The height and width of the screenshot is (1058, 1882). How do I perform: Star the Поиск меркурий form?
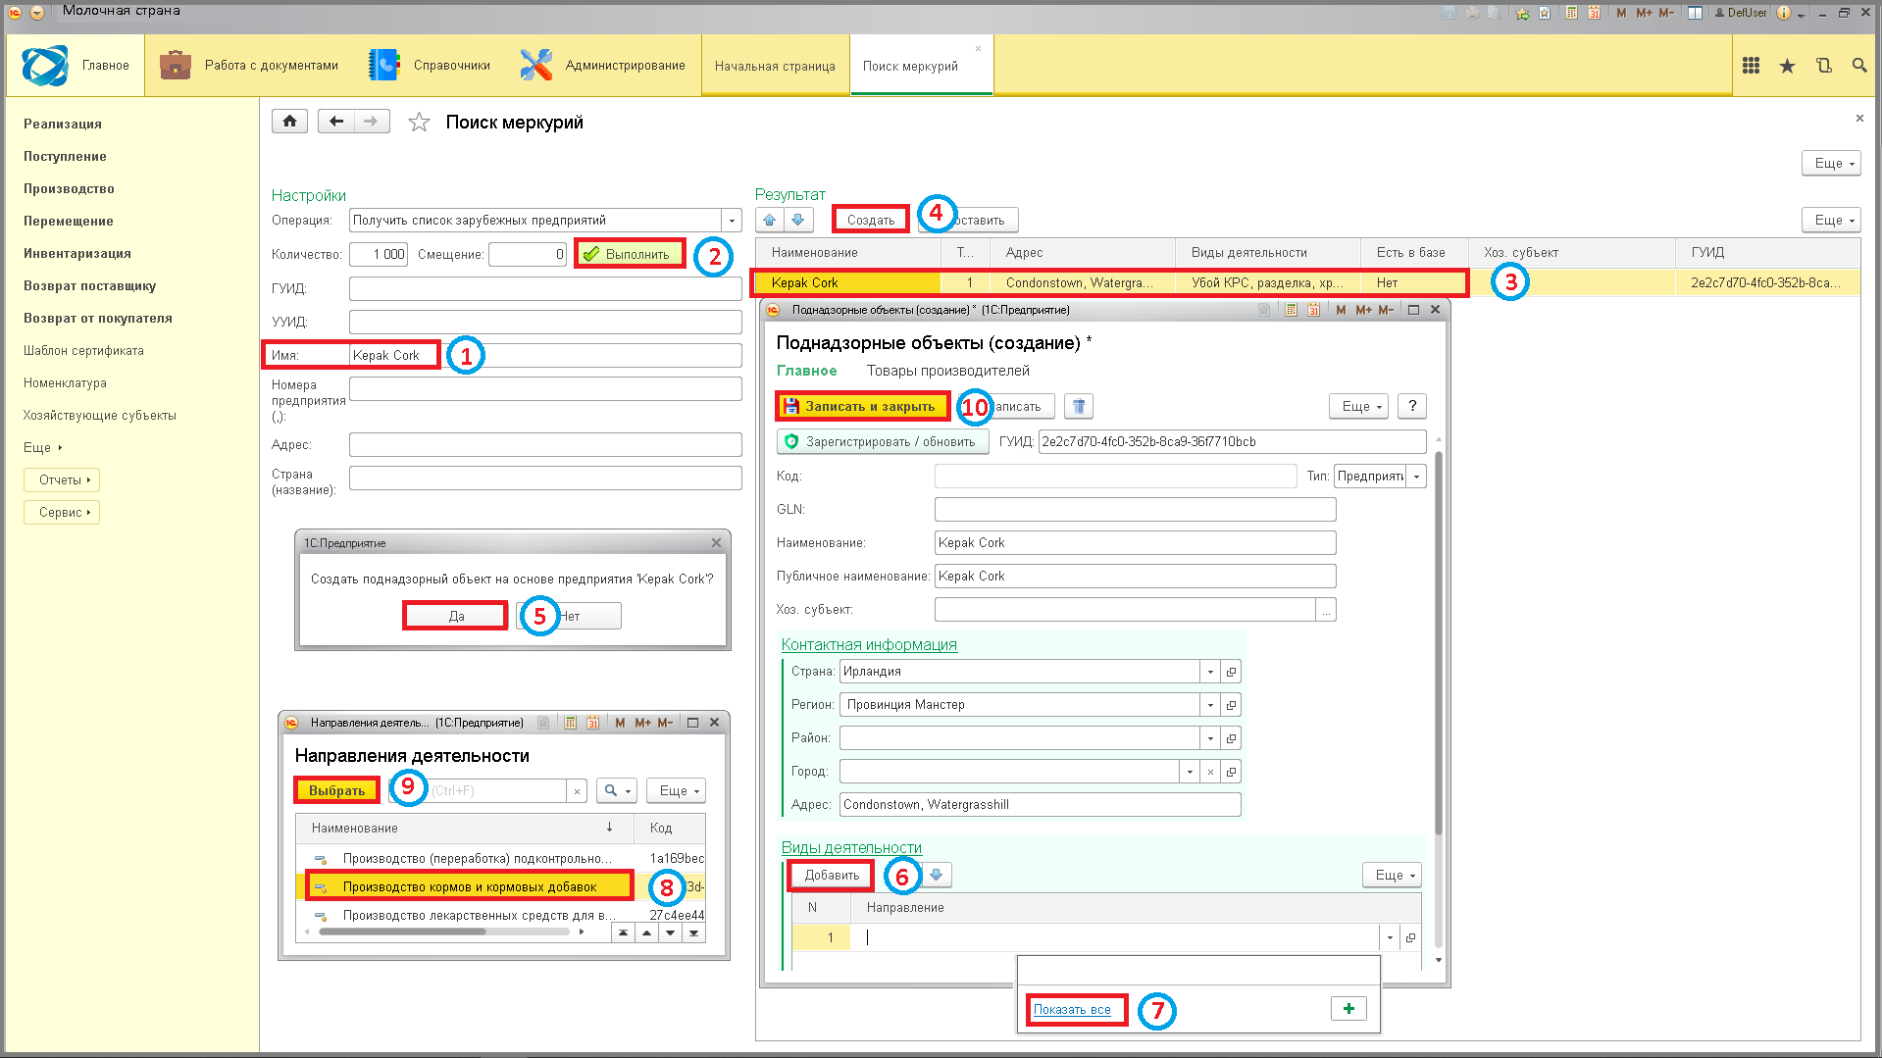coord(419,123)
